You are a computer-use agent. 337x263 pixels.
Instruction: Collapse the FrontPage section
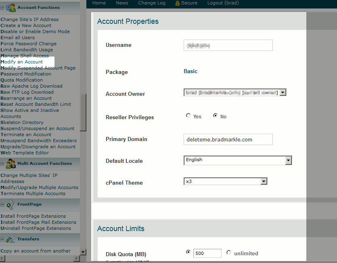tap(2, 205)
